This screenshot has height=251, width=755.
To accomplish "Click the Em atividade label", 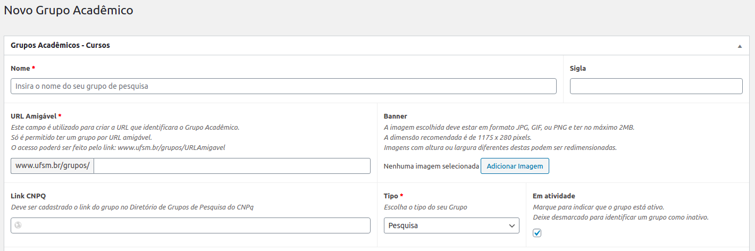I will coord(553,196).
